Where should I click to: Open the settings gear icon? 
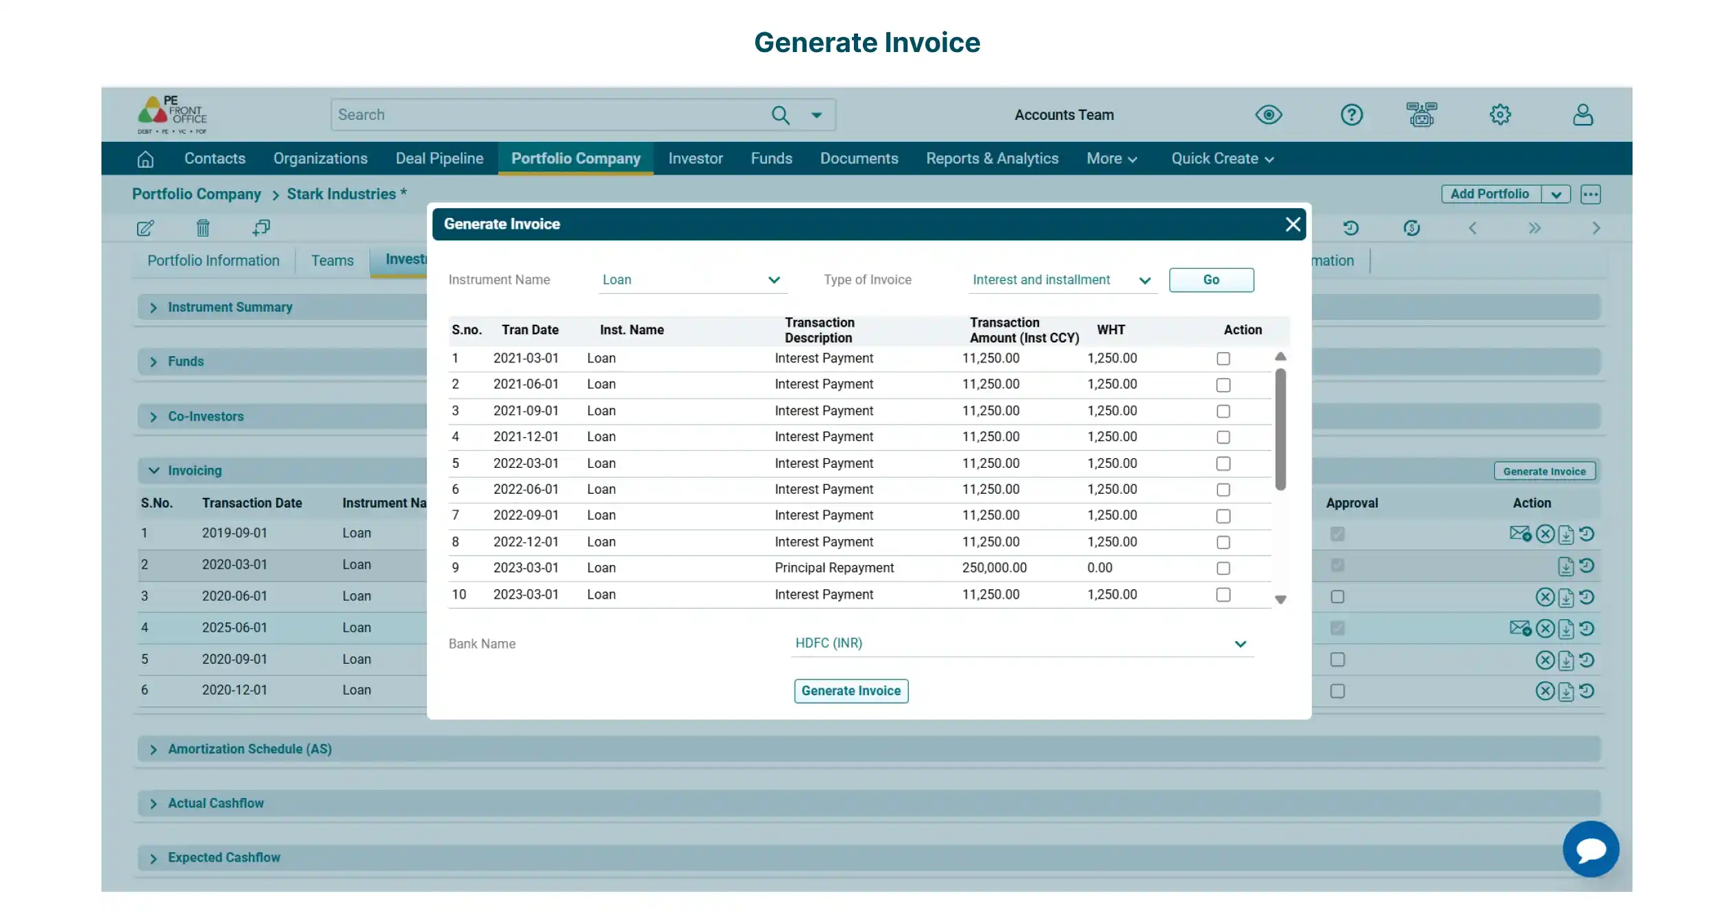(x=1500, y=114)
